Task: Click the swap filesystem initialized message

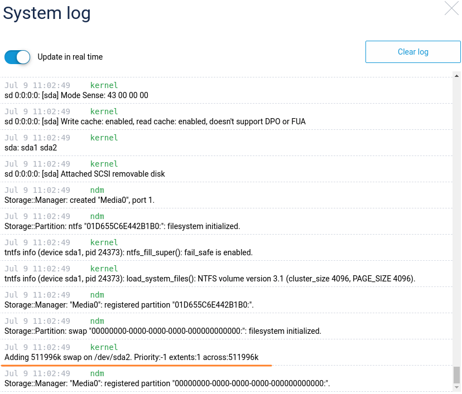Action: (163, 331)
